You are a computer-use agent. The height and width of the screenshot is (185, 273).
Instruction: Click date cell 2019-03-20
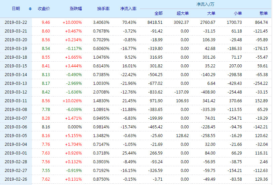[16, 40]
